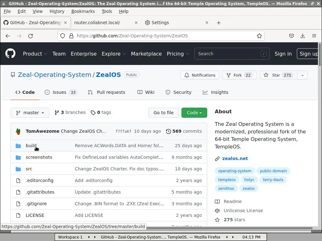This screenshot has width=322, height=241.
Task: Open the Firefox hamburger menu
Action: [314, 36]
